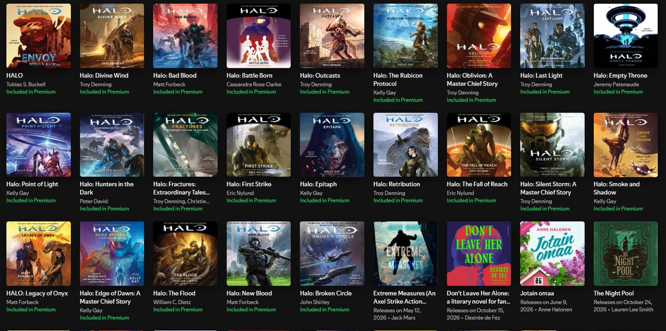This screenshot has height=331, width=666.
Task: Open the Halo: Epitaph cover art
Action: (x=332, y=145)
